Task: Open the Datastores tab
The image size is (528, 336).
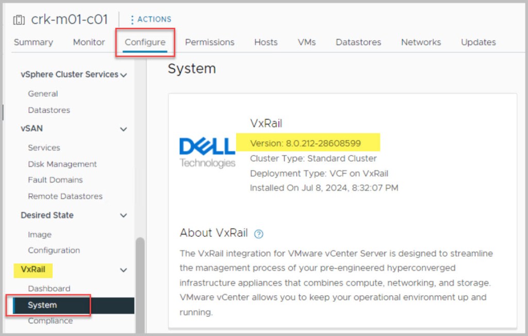Action: coord(358,42)
